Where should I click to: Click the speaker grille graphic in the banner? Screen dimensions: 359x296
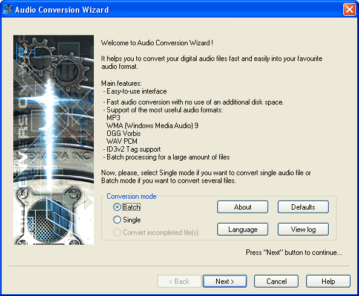tap(49, 220)
